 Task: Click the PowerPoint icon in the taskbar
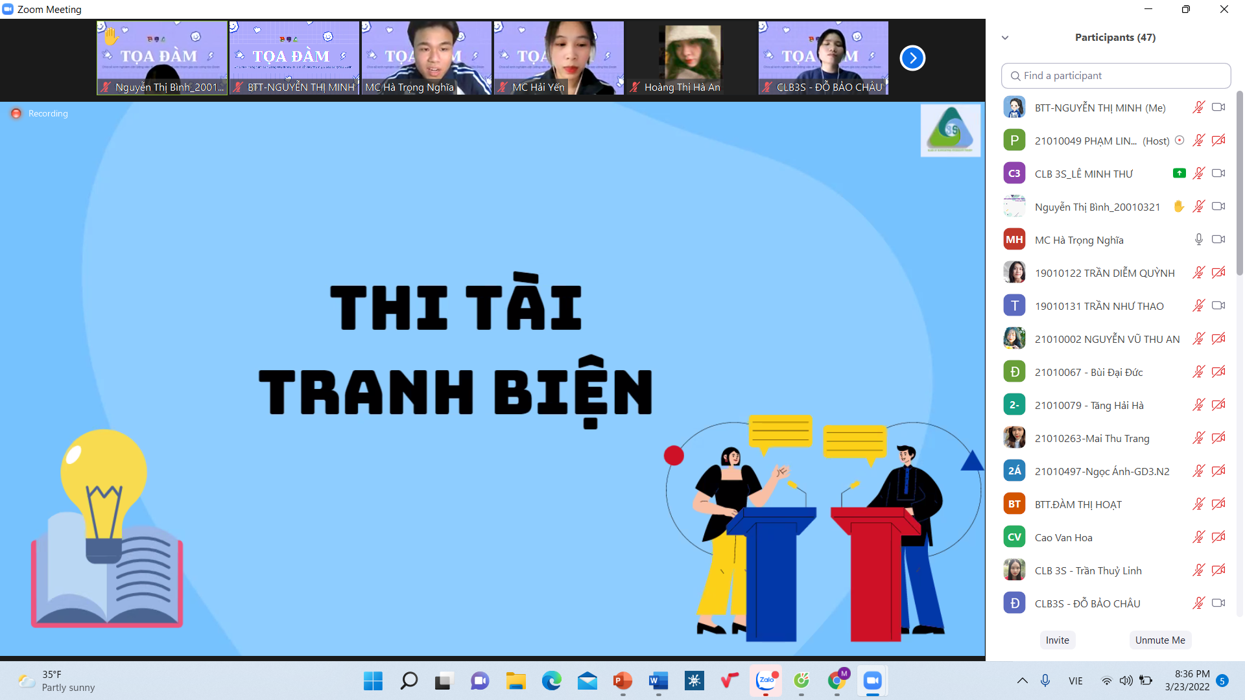(622, 681)
